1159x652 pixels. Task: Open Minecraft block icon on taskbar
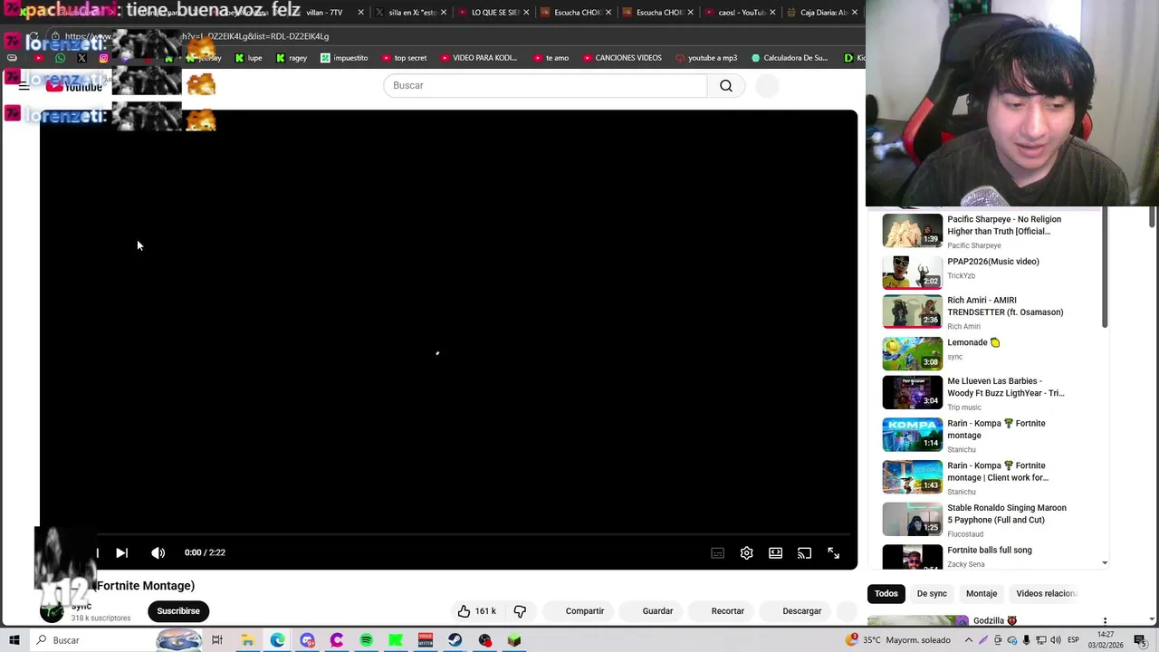pos(514,640)
